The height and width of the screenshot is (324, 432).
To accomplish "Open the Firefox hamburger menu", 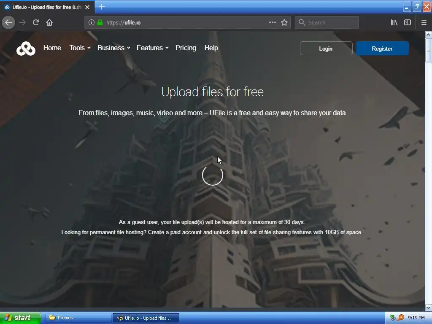I will [x=424, y=22].
